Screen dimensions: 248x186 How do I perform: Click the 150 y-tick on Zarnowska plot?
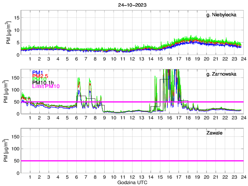pos(15,77)
